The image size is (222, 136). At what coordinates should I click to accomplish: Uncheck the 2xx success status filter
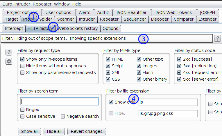point(179,59)
